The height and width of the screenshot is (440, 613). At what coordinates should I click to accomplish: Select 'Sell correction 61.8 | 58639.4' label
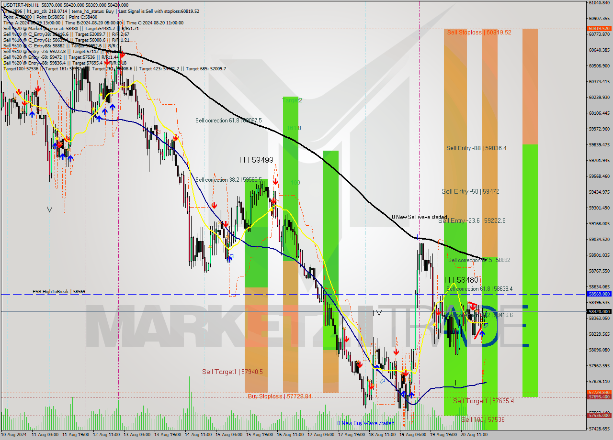479,289
